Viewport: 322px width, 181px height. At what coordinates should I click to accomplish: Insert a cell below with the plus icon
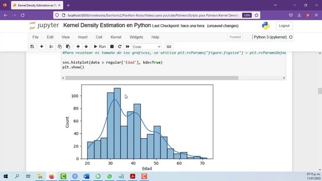pyautogui.click(x=41, y=47)
